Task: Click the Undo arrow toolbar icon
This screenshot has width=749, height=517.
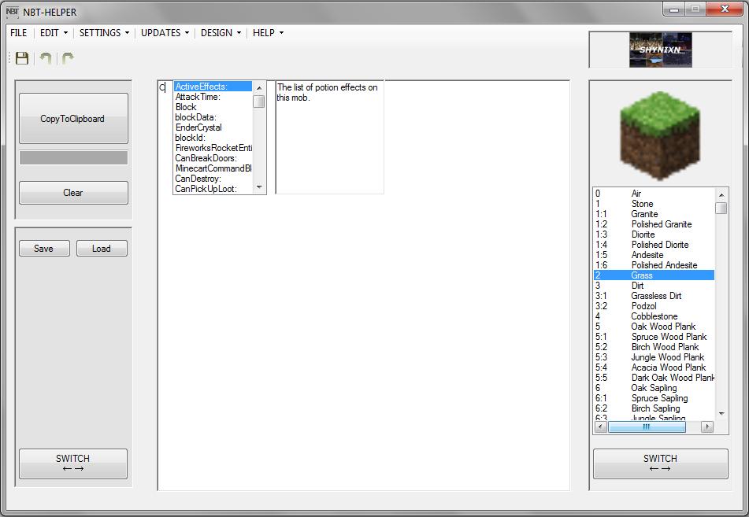Action: pyautogui.click(x=44, y=57)
